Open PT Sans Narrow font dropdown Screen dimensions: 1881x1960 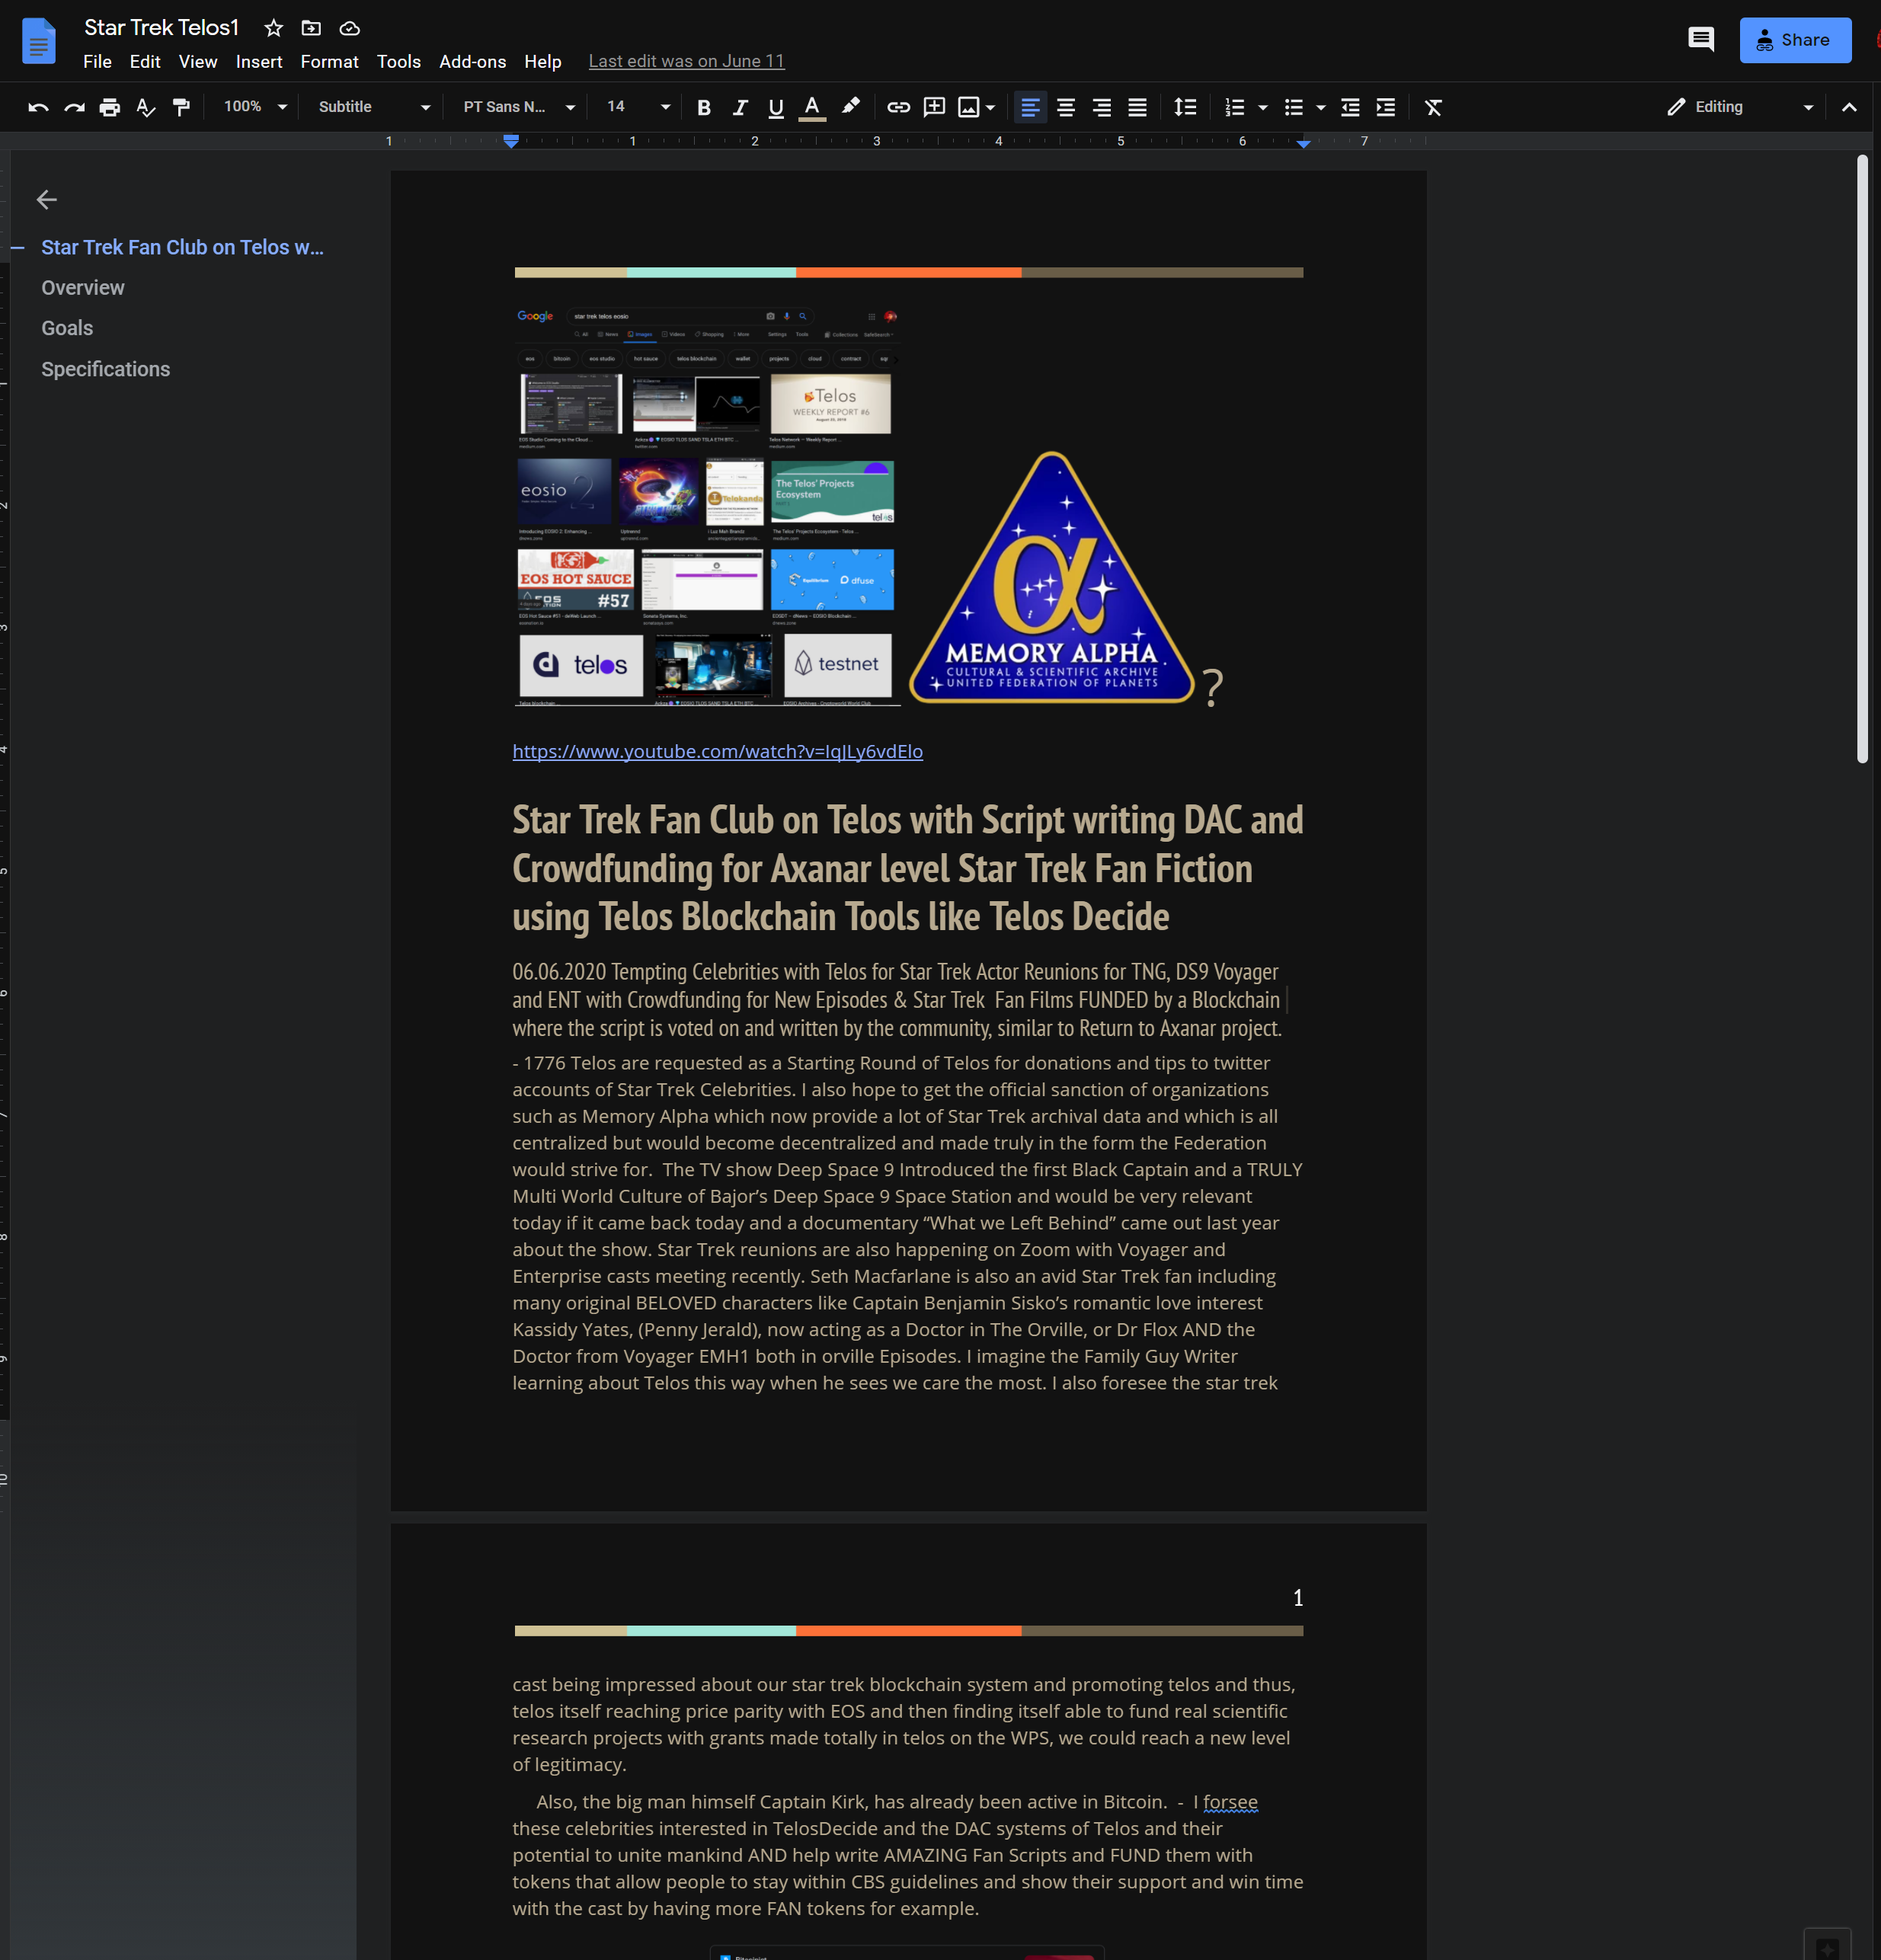click(519, 107)
